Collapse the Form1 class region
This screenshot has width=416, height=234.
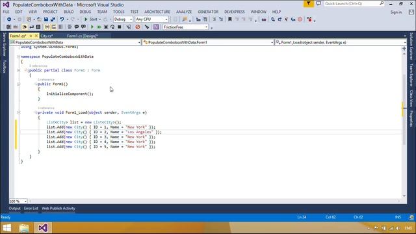(x=19, y=70)
